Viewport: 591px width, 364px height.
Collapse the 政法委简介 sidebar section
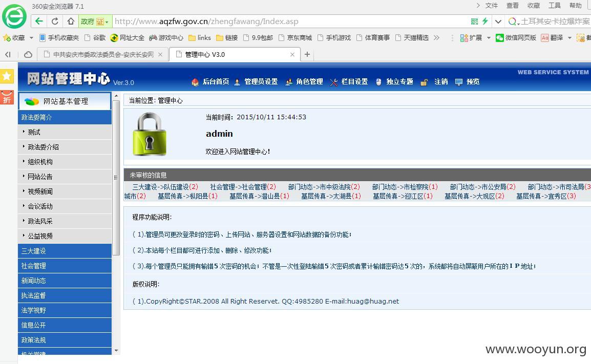click(x=65, y=117)
